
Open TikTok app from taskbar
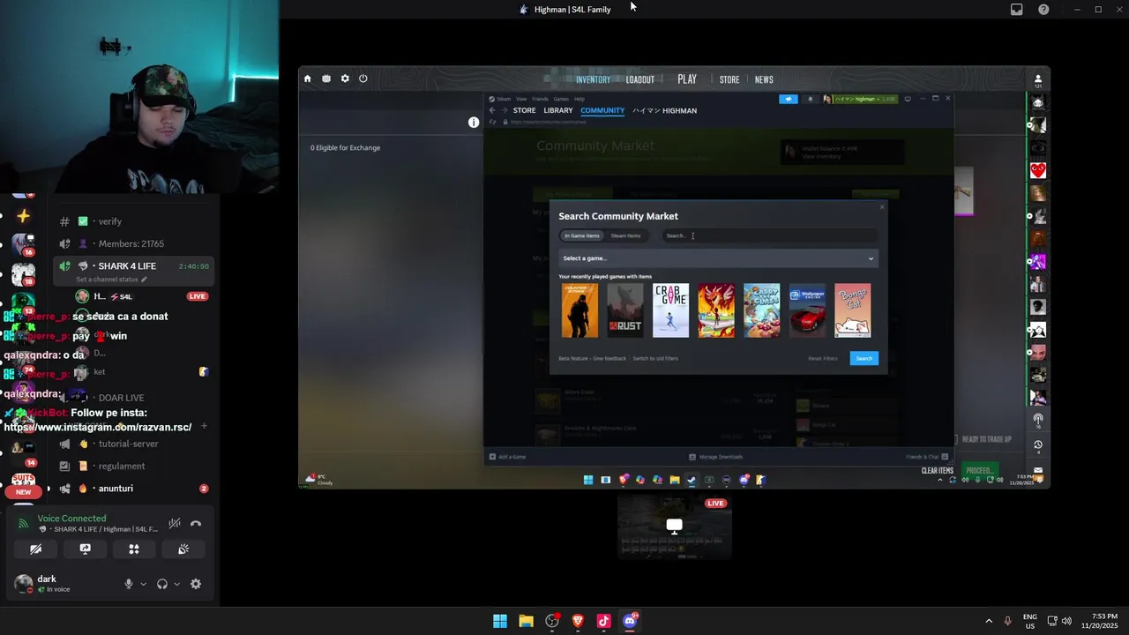[603, 621]
